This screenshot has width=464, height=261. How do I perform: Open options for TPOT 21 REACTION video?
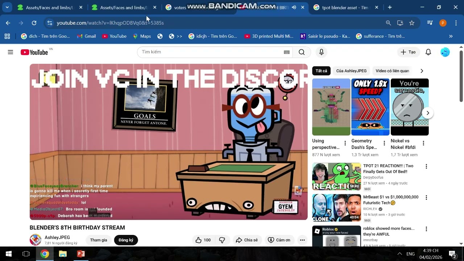point(426,166)
